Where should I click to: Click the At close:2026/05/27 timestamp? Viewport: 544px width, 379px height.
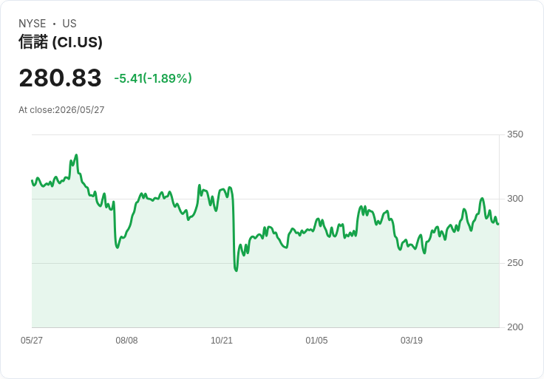[61, 110]
